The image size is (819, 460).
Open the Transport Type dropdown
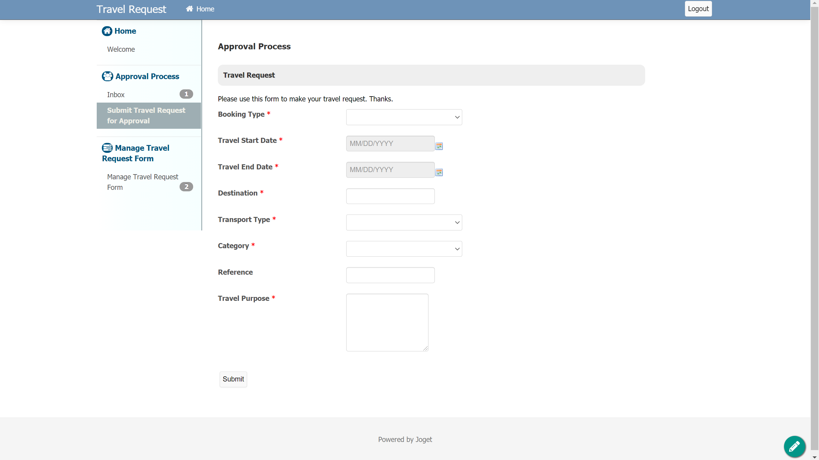pyautogui.click(x=404, y=223)
